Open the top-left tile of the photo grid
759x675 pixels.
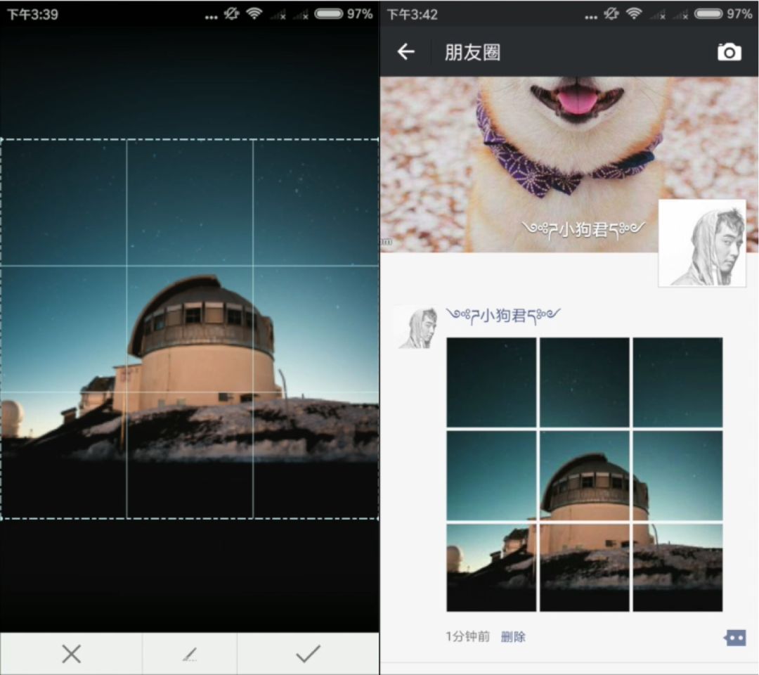491,382
